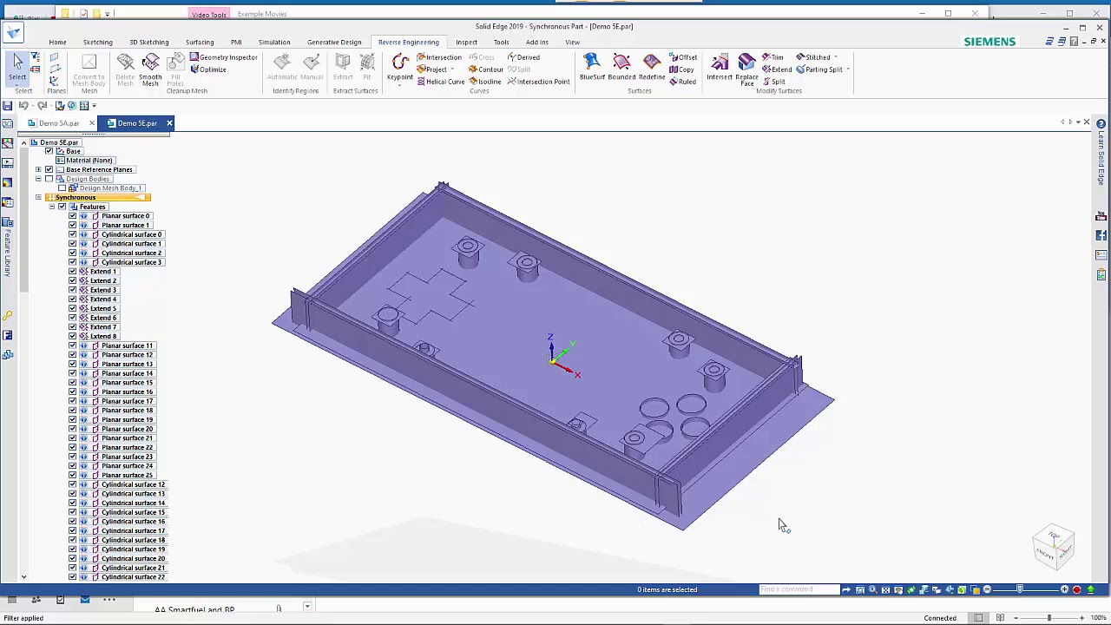1111x625 pixels.
Task: Click the Intersection curve command
Action: [439, 57]
